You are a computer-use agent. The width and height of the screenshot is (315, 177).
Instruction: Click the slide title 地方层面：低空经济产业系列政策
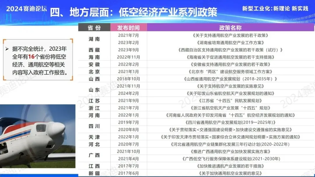143,12
